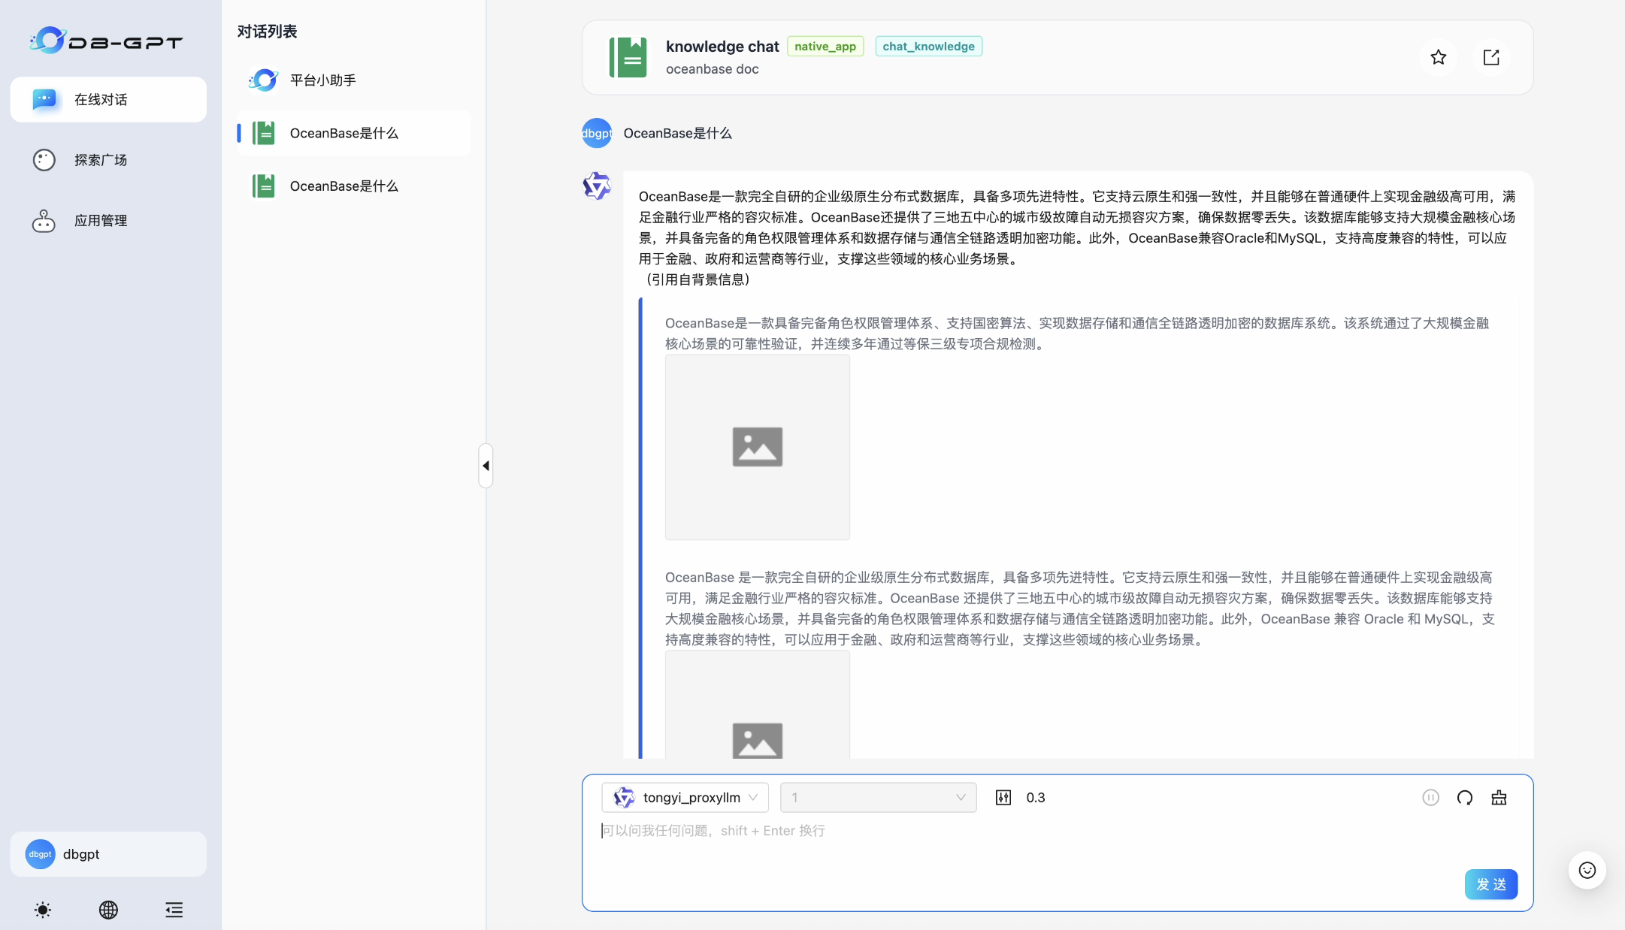The height and width of the screenshot is (930, 1625).
Task: Share the conversation via export icon
Action: coord(1490,57)
